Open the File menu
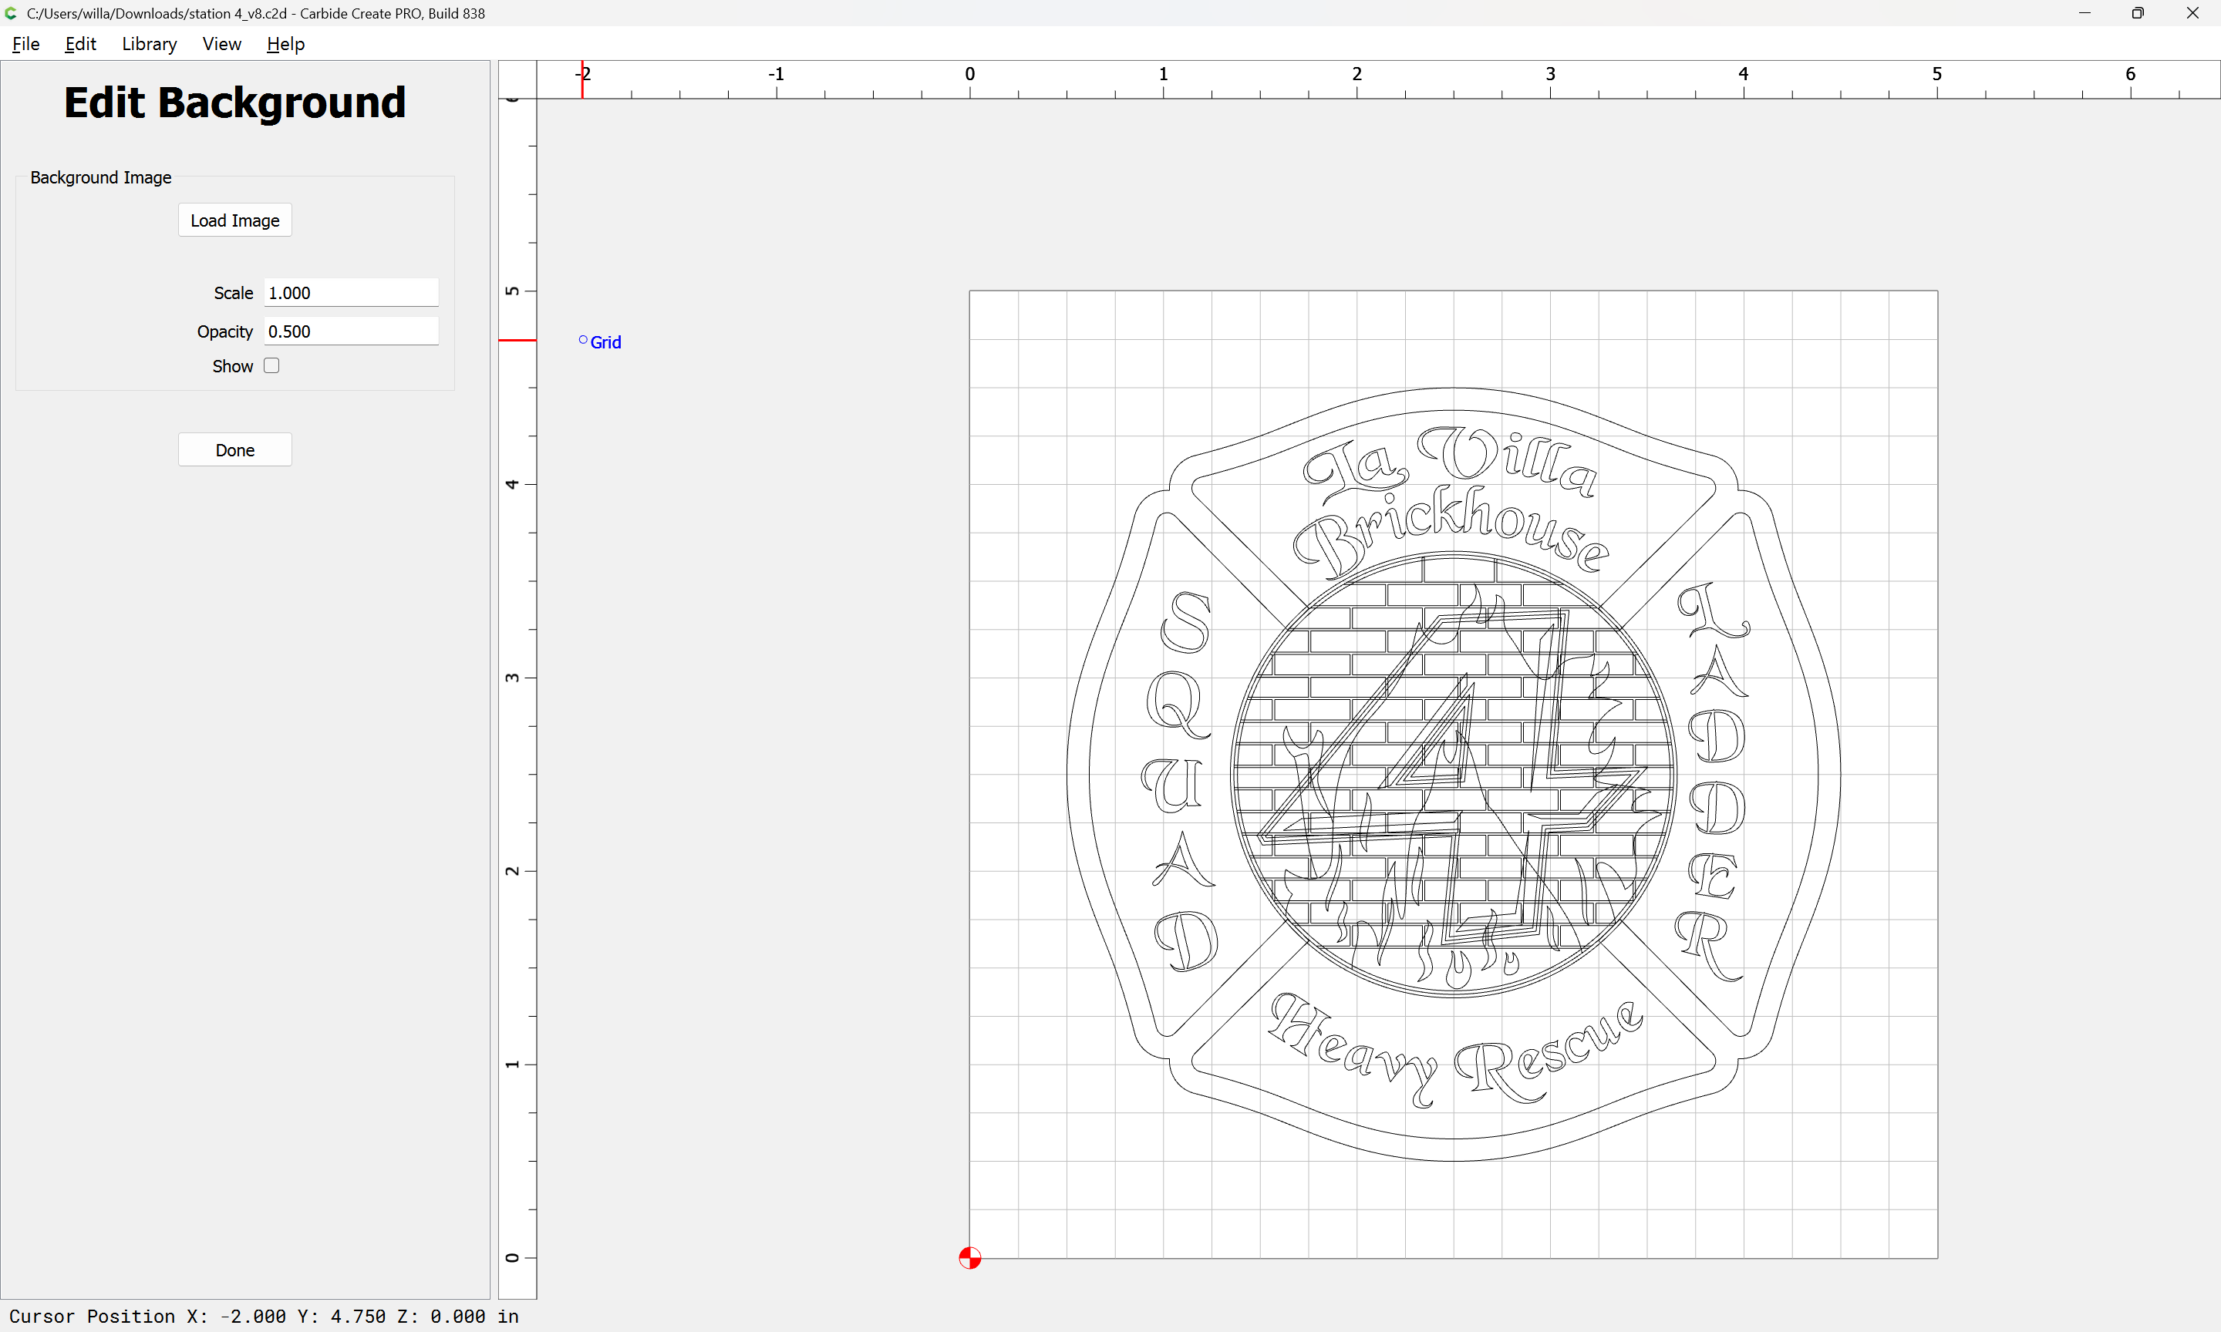The height and width of the screenshot is (1332, 2221). 25,44
